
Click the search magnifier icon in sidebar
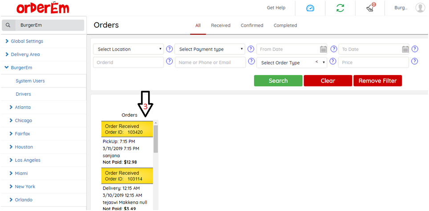8,25
